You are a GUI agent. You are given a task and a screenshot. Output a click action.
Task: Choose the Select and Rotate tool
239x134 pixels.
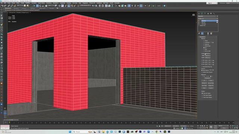point(40,6)
